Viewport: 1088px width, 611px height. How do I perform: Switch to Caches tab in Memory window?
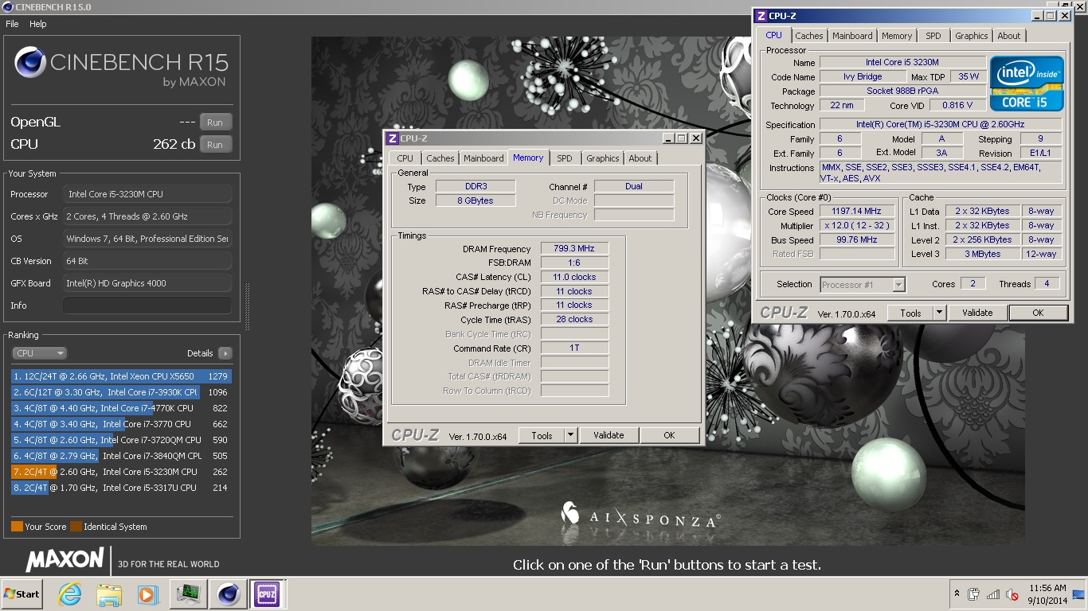[440, 158]
